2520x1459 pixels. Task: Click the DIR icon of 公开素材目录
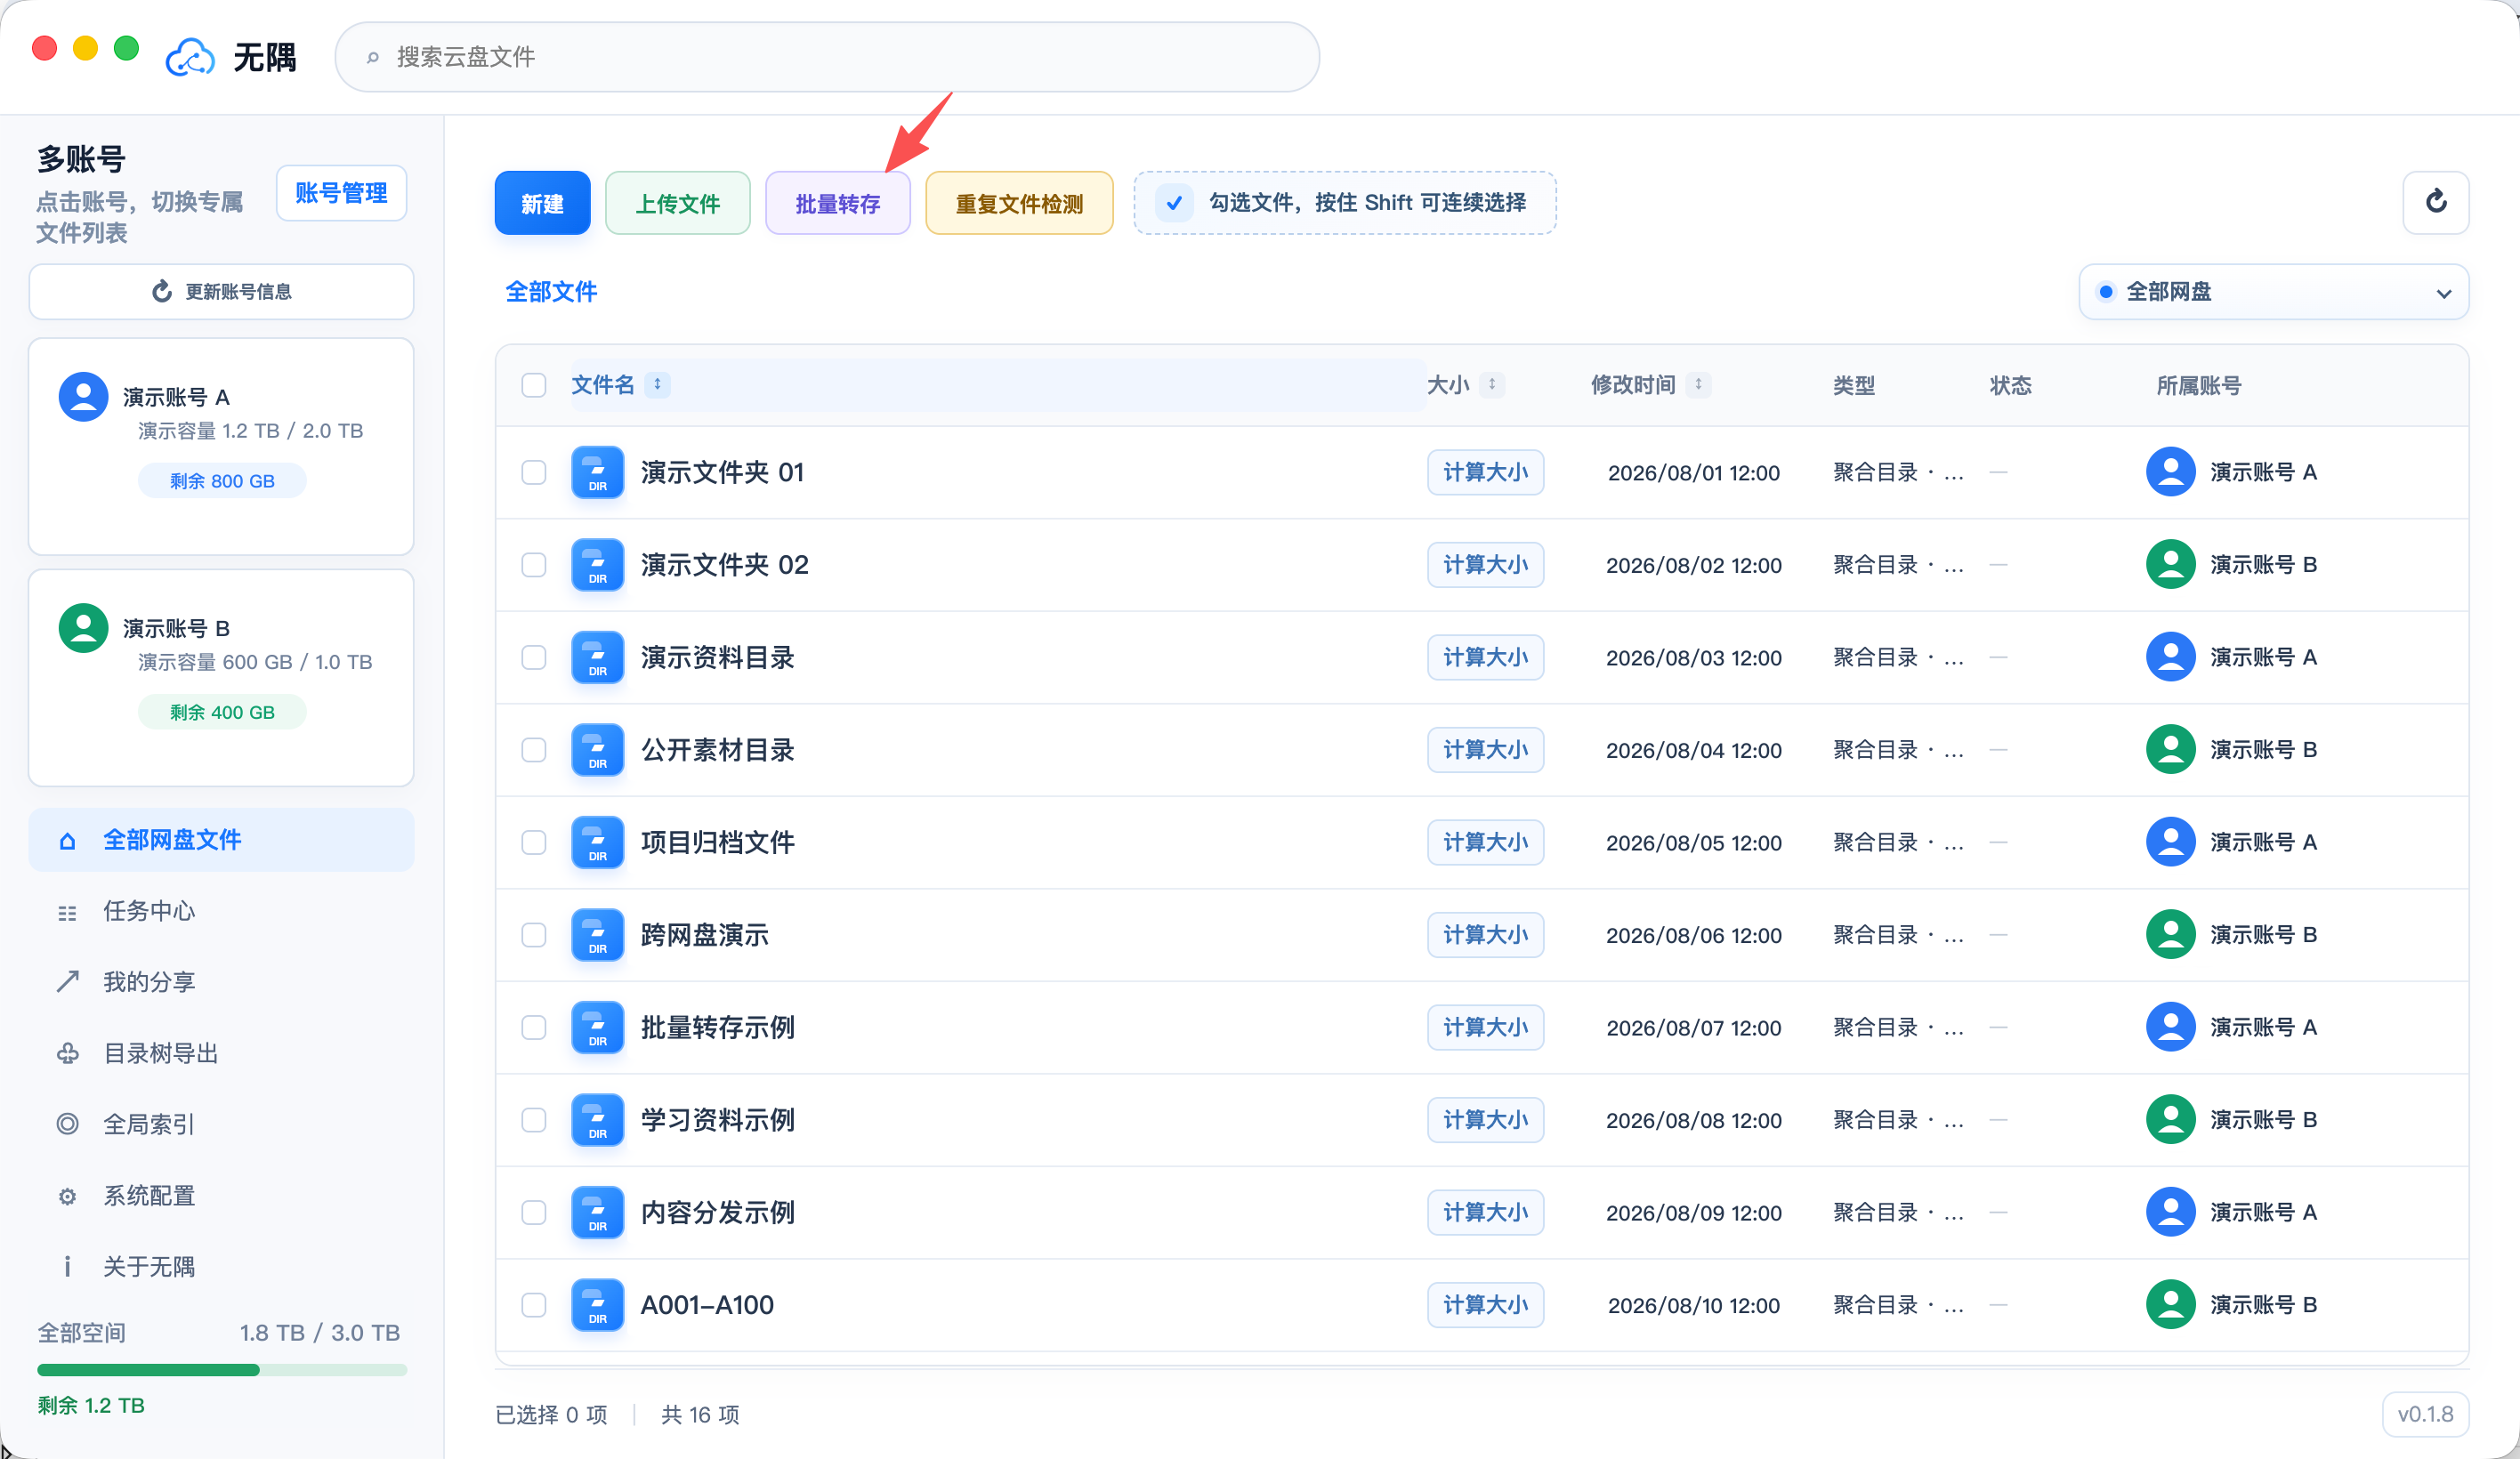tap(597, 750)
